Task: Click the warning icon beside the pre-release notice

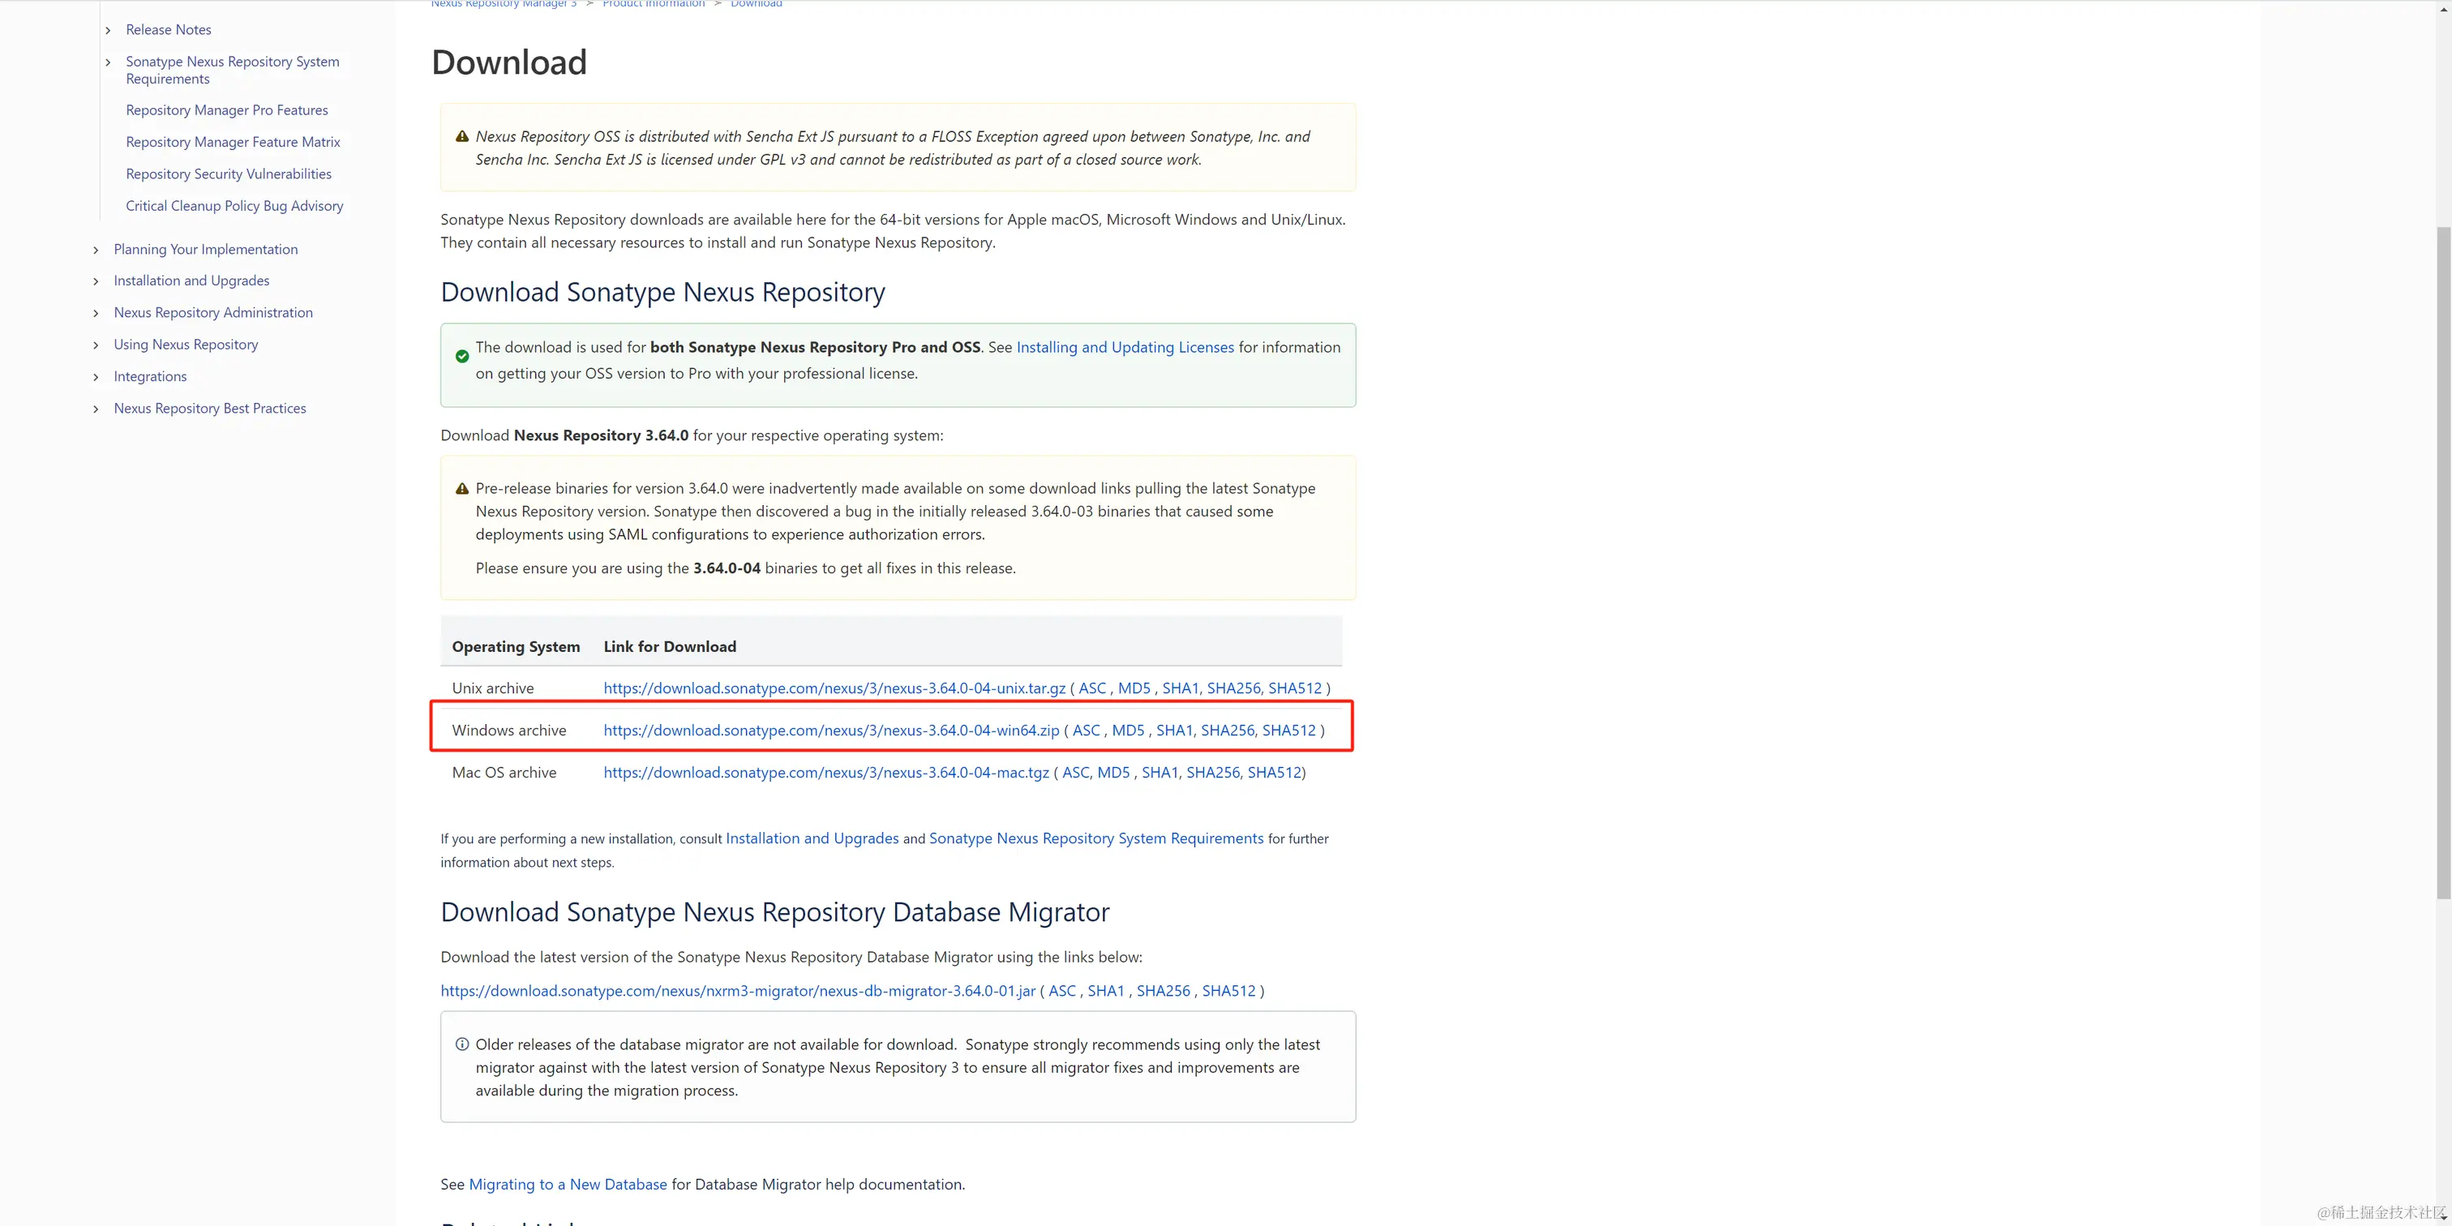Action: [461, 488]
